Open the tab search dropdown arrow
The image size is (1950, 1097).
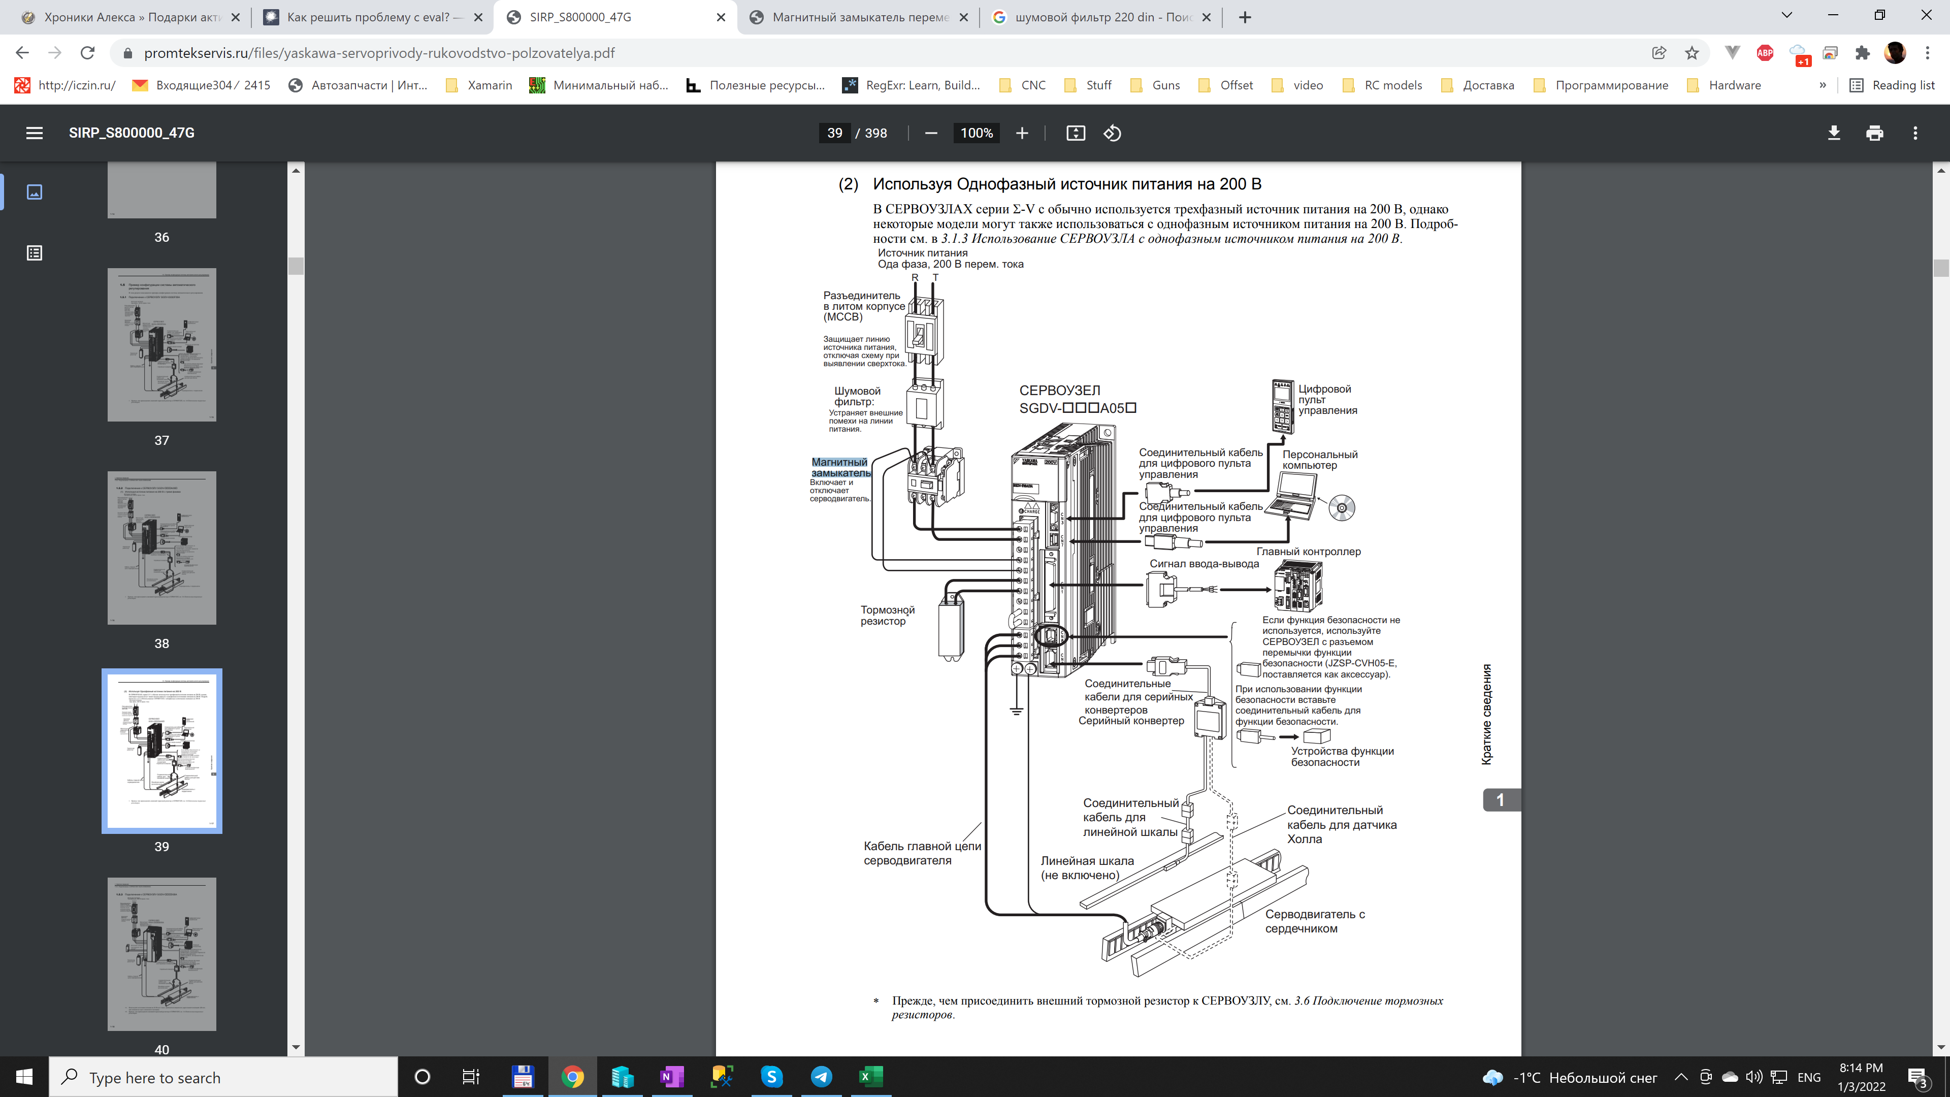click(1786, 16)
